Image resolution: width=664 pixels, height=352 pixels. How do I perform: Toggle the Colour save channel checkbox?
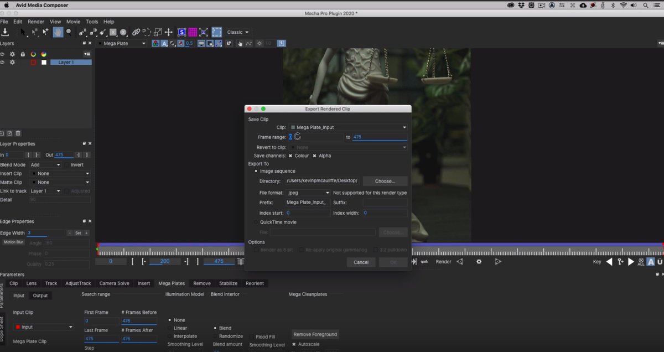pyautogui.click(x=290, y=156)
